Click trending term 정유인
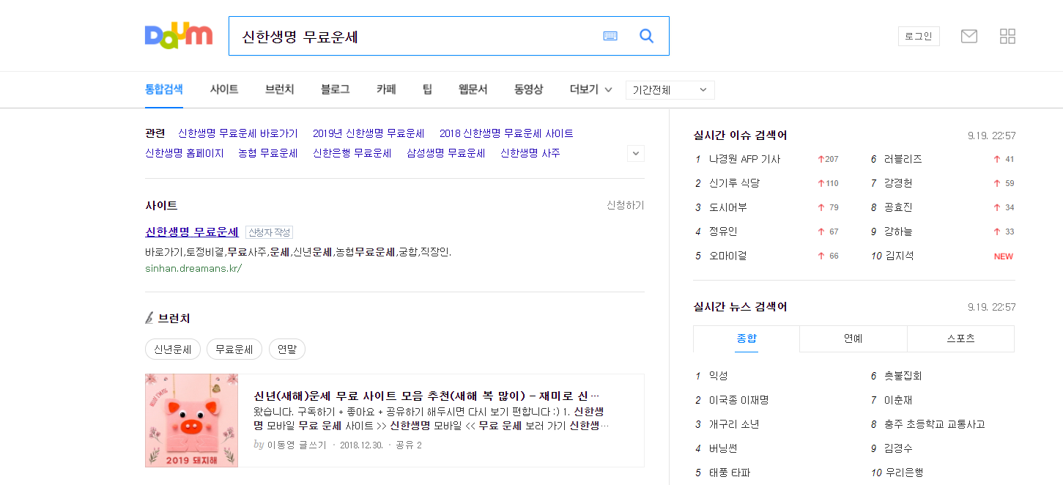This screenshot has height=485, width=1063. coord(723,232)
